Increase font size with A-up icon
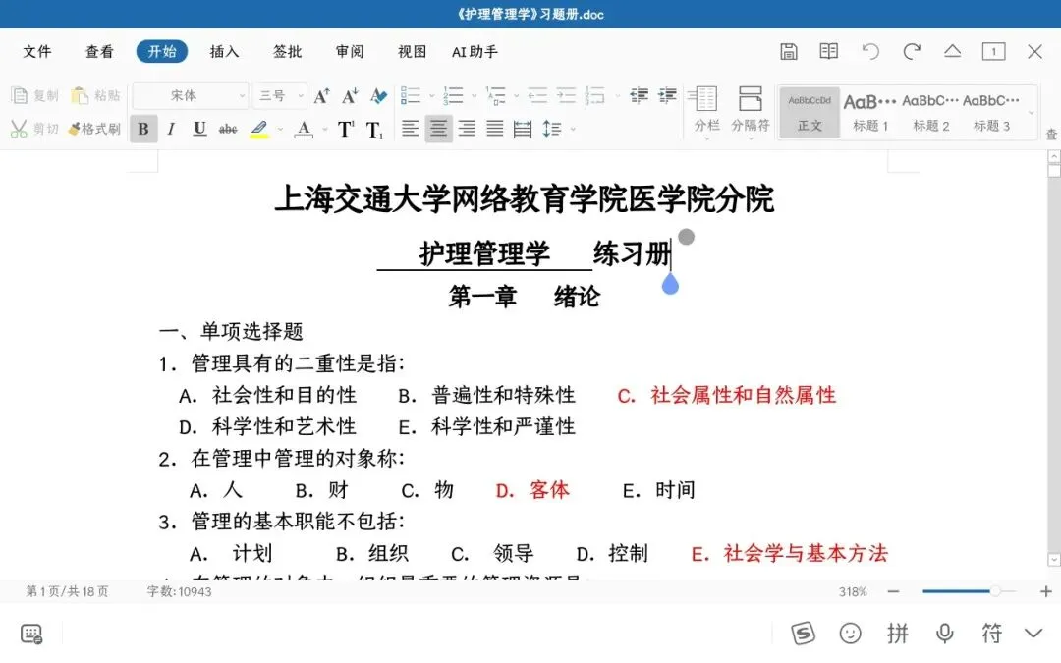1061x663 pixels. pos(322,96)
